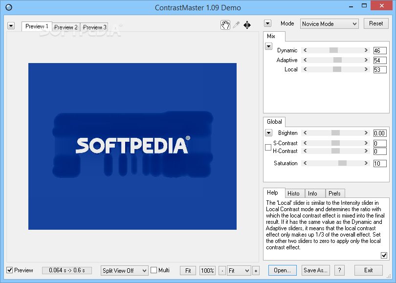Decrease H-Contrast with left arrow
Screen dimensions: 396x283
click(x=305, y=151)
